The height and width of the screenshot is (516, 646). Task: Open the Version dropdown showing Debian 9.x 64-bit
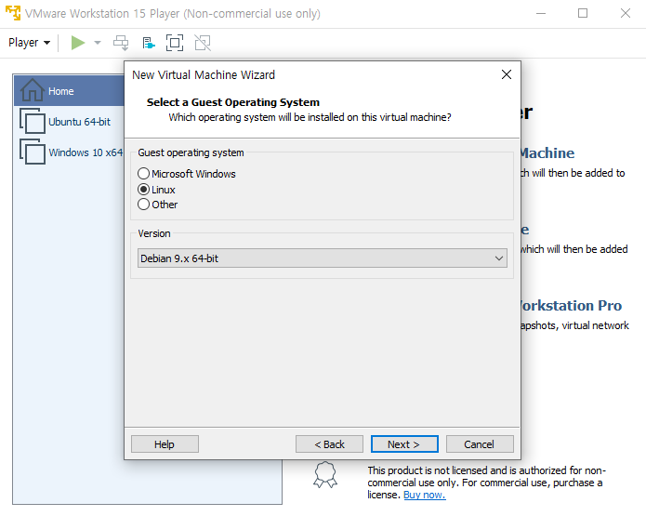[323, 258]
